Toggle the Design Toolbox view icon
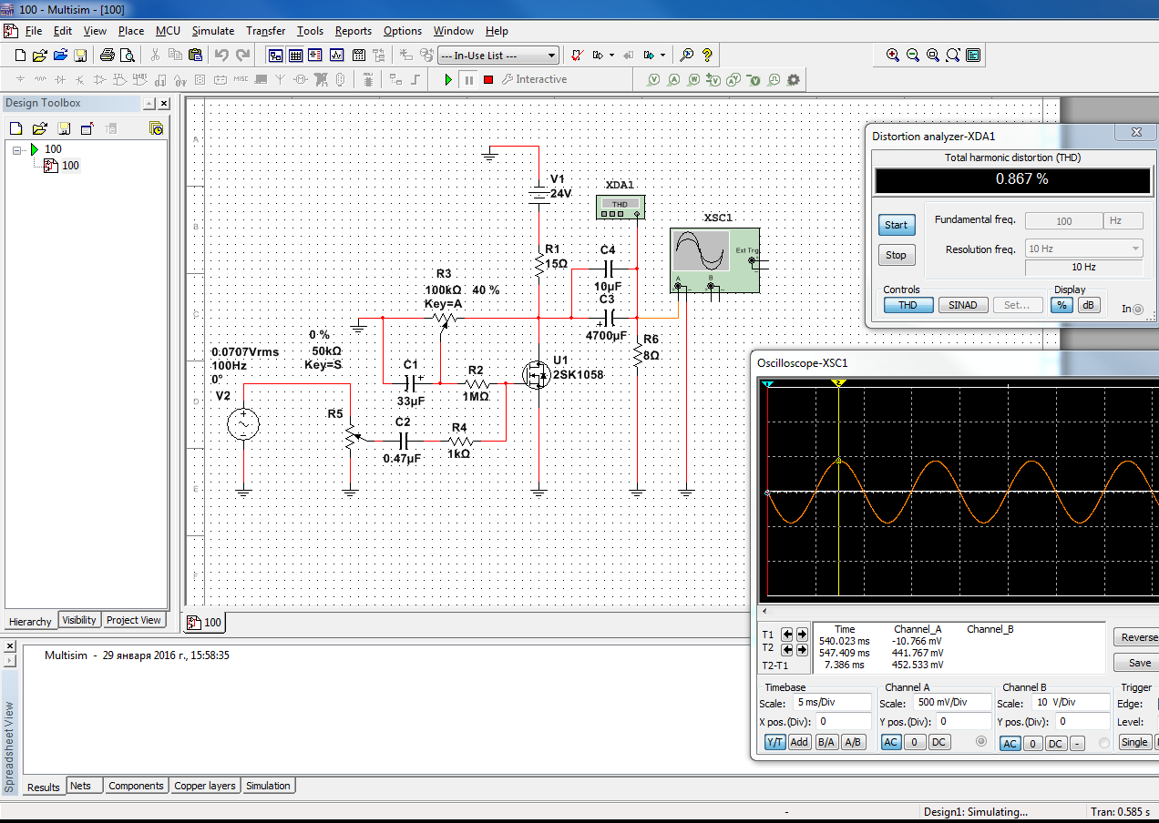 point(275,56)
